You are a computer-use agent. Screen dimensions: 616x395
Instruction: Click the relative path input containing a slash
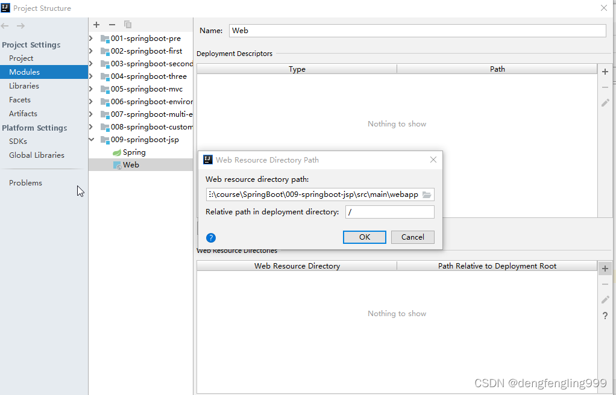pyautogui.click(x=389, y=212)
